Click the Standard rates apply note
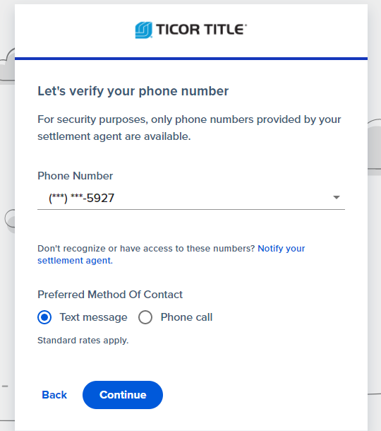Image resolution: width=381 pixels, height=431 pixels. tap(83, 341)
